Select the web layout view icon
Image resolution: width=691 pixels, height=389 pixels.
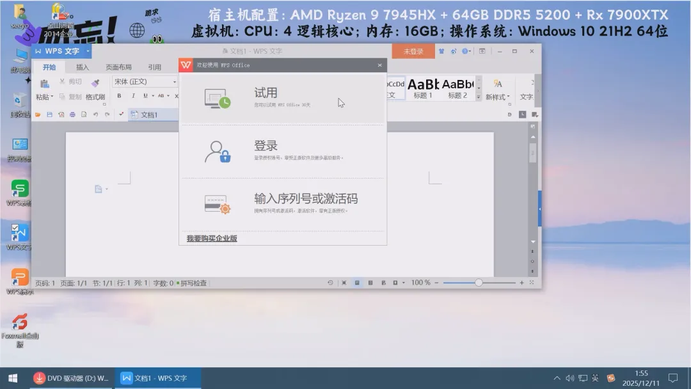383,283
